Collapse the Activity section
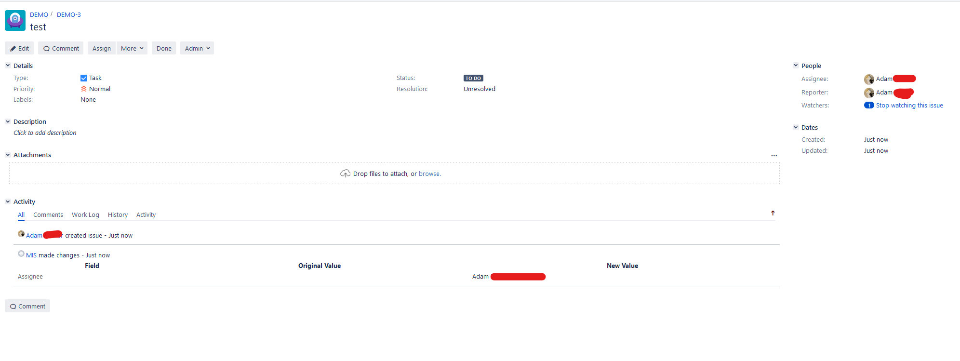 pos(8,201)
